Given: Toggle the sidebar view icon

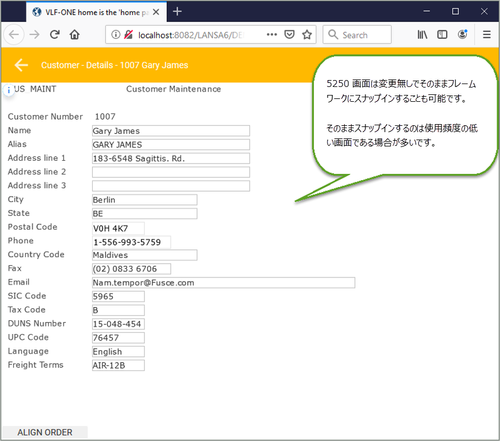Looking at the screenshot, I should click(x=442, y=35).
